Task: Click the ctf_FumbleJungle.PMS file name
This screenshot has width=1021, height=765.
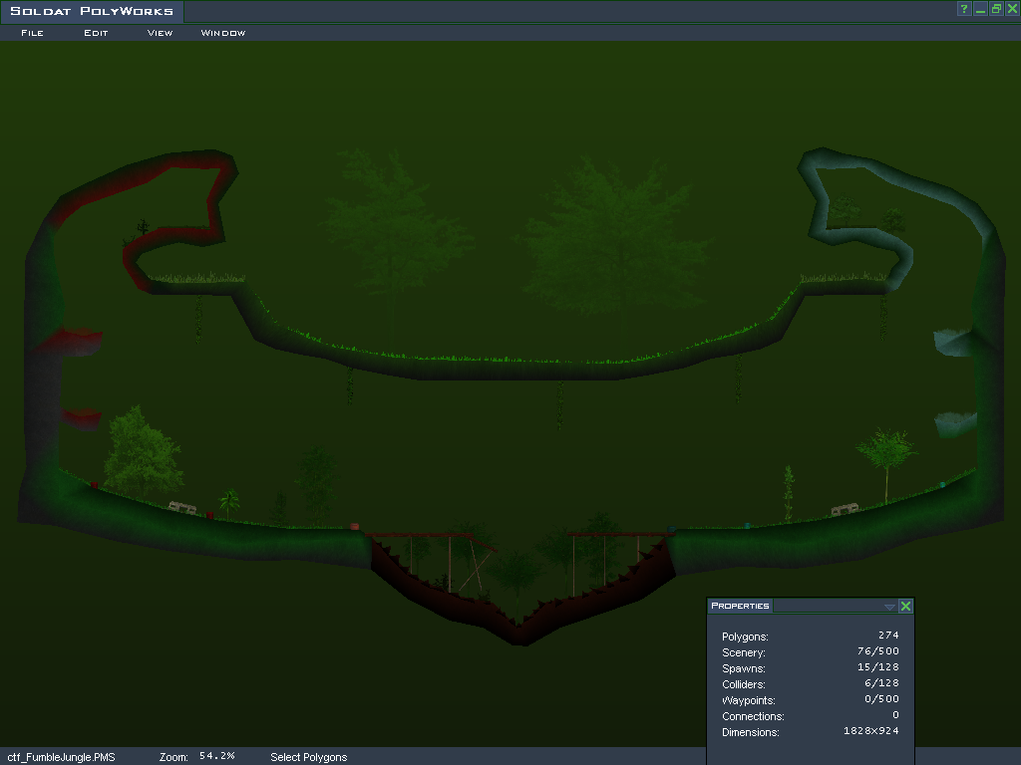Action: point(61,757)
